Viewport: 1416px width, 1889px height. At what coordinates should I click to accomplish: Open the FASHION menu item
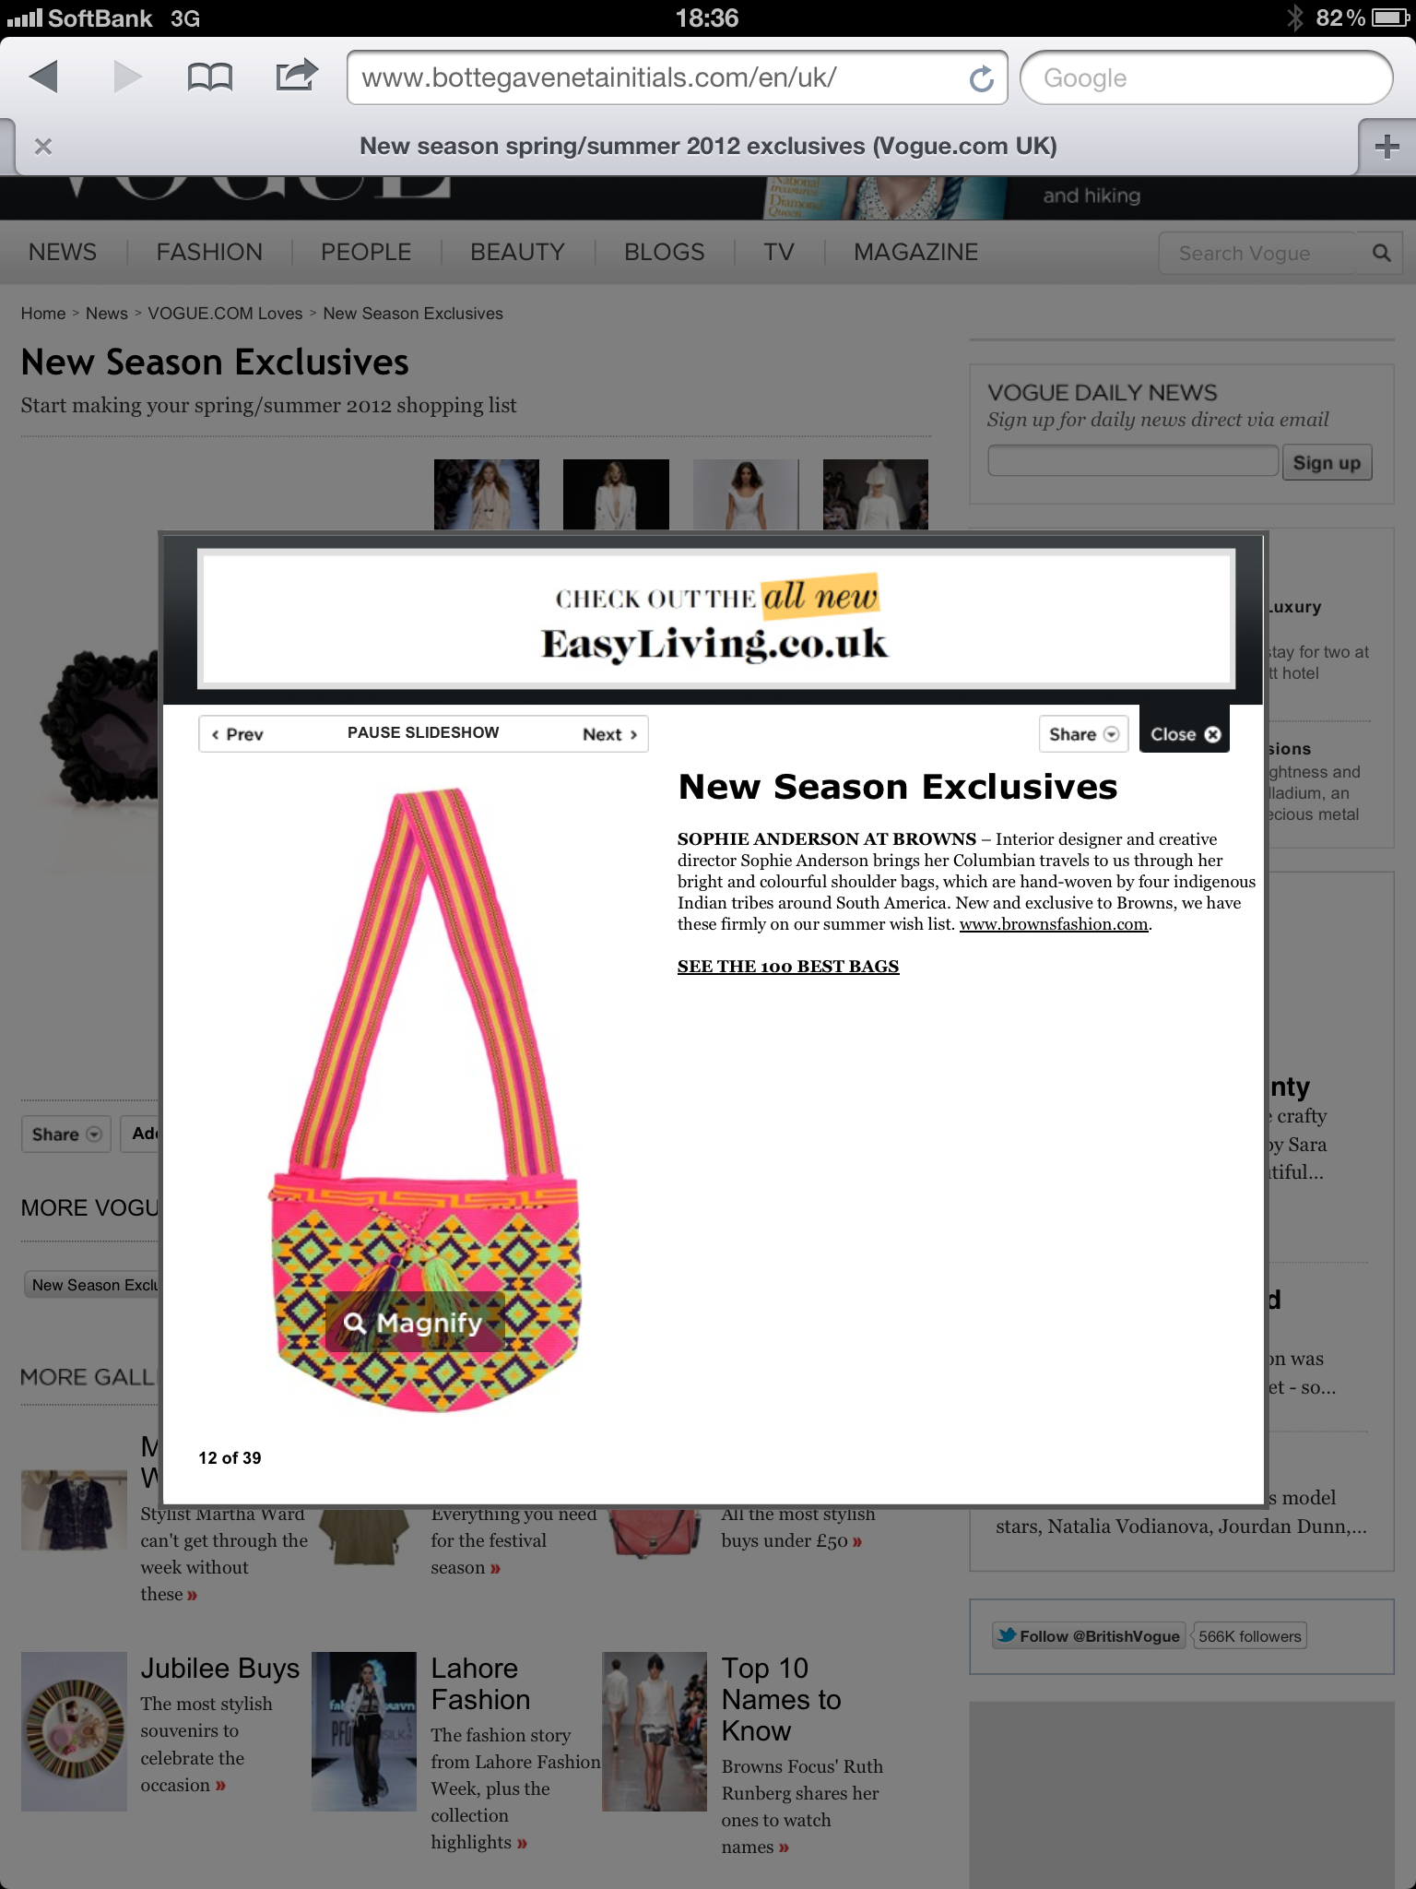click(209, 252)
